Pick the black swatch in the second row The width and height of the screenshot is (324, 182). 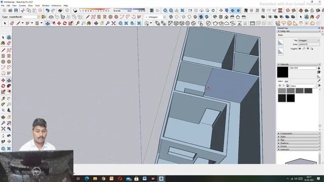[291, 98]
